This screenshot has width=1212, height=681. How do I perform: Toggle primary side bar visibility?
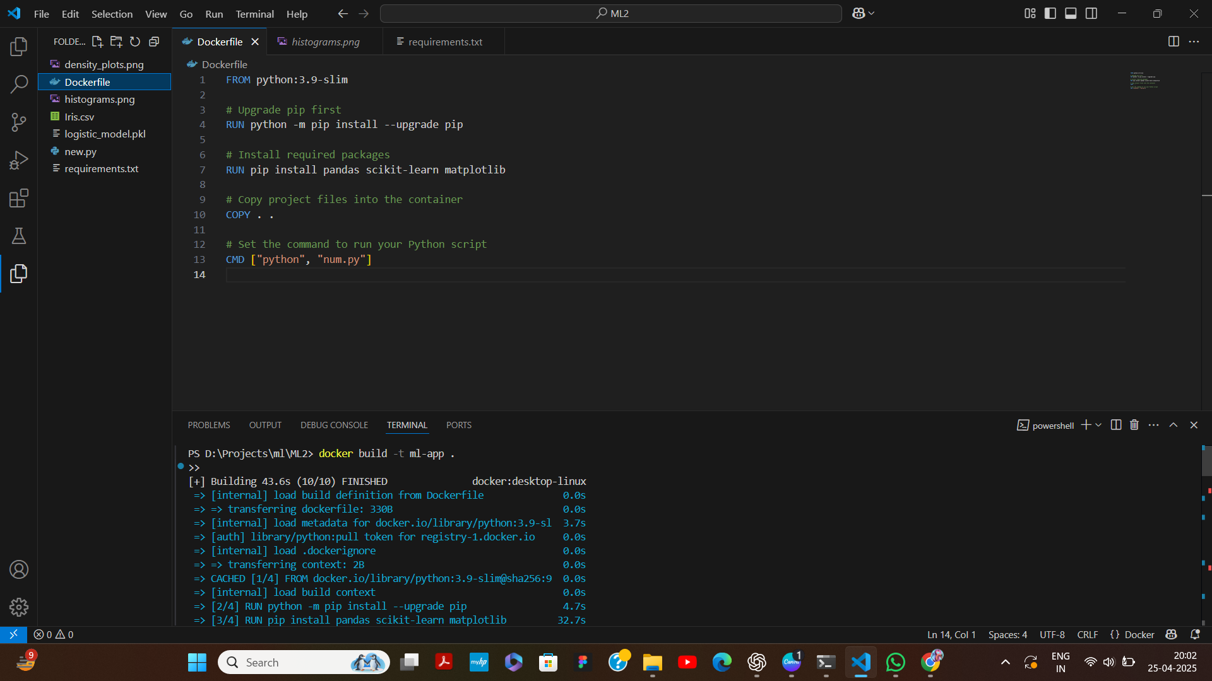point(1050,13)
